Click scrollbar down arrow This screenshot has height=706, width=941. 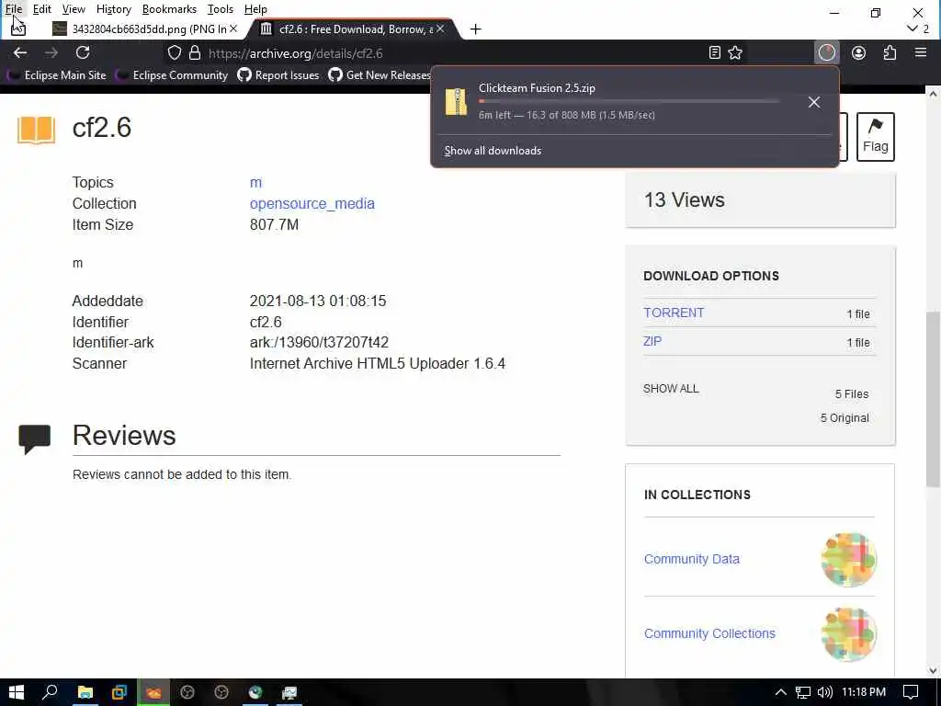point(933,670)
